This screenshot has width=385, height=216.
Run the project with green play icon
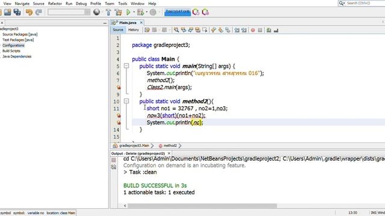[128, 12]
